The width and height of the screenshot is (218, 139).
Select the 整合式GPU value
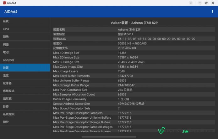(x=125, y=34)
